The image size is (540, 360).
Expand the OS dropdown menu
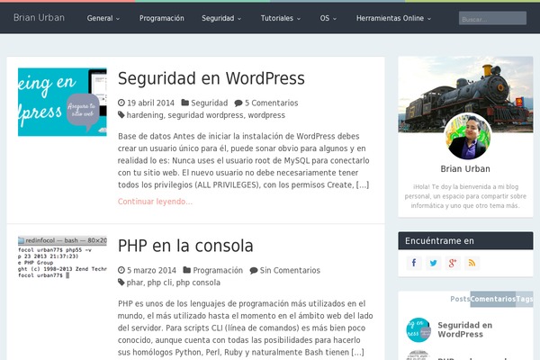[328, 18]
